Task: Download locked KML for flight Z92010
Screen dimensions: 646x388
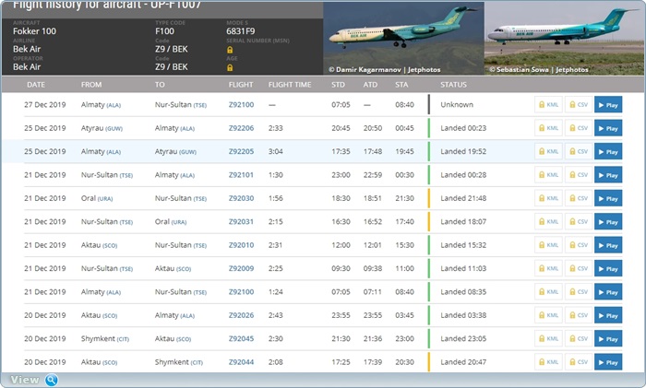Action: click(x=548, y=245)
